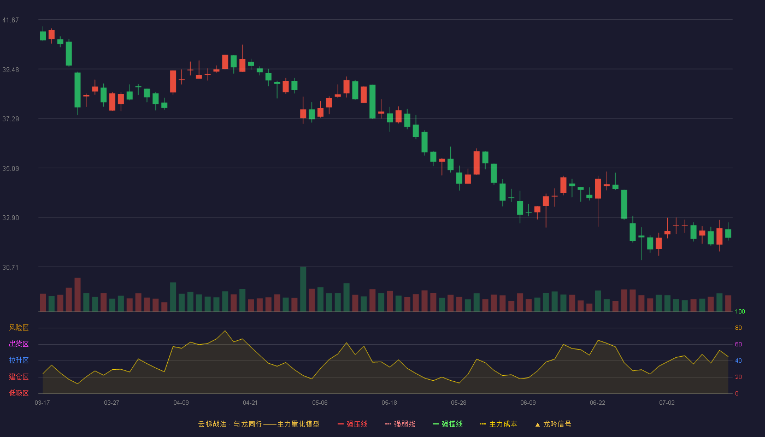Click the 低吸区 zone label
Image resolution: width=765 pixels, height=437 pixels.
[19, 393]
